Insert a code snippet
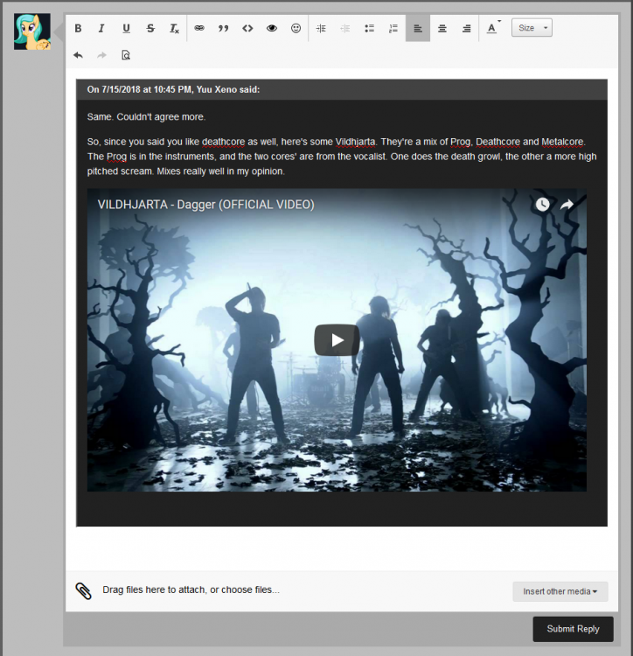633x656 pixels. [x=247, y=28]
